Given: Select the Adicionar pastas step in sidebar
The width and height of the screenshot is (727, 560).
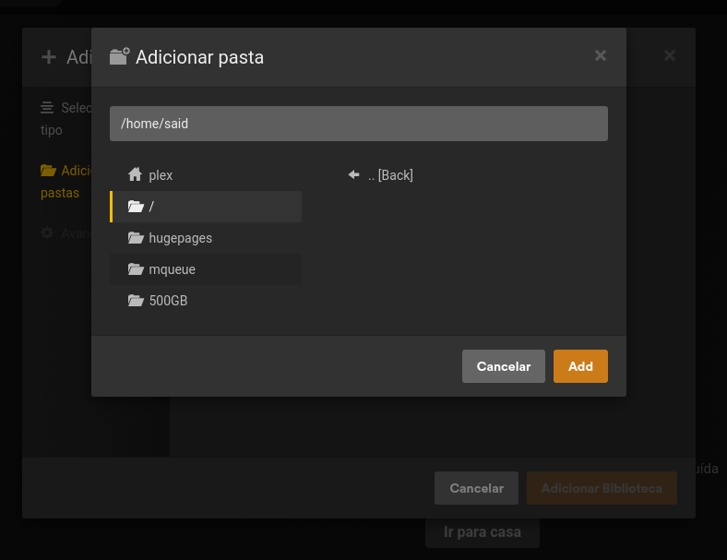Looking at the screenshot, I should pyautogui.click(x=66, y=181).
